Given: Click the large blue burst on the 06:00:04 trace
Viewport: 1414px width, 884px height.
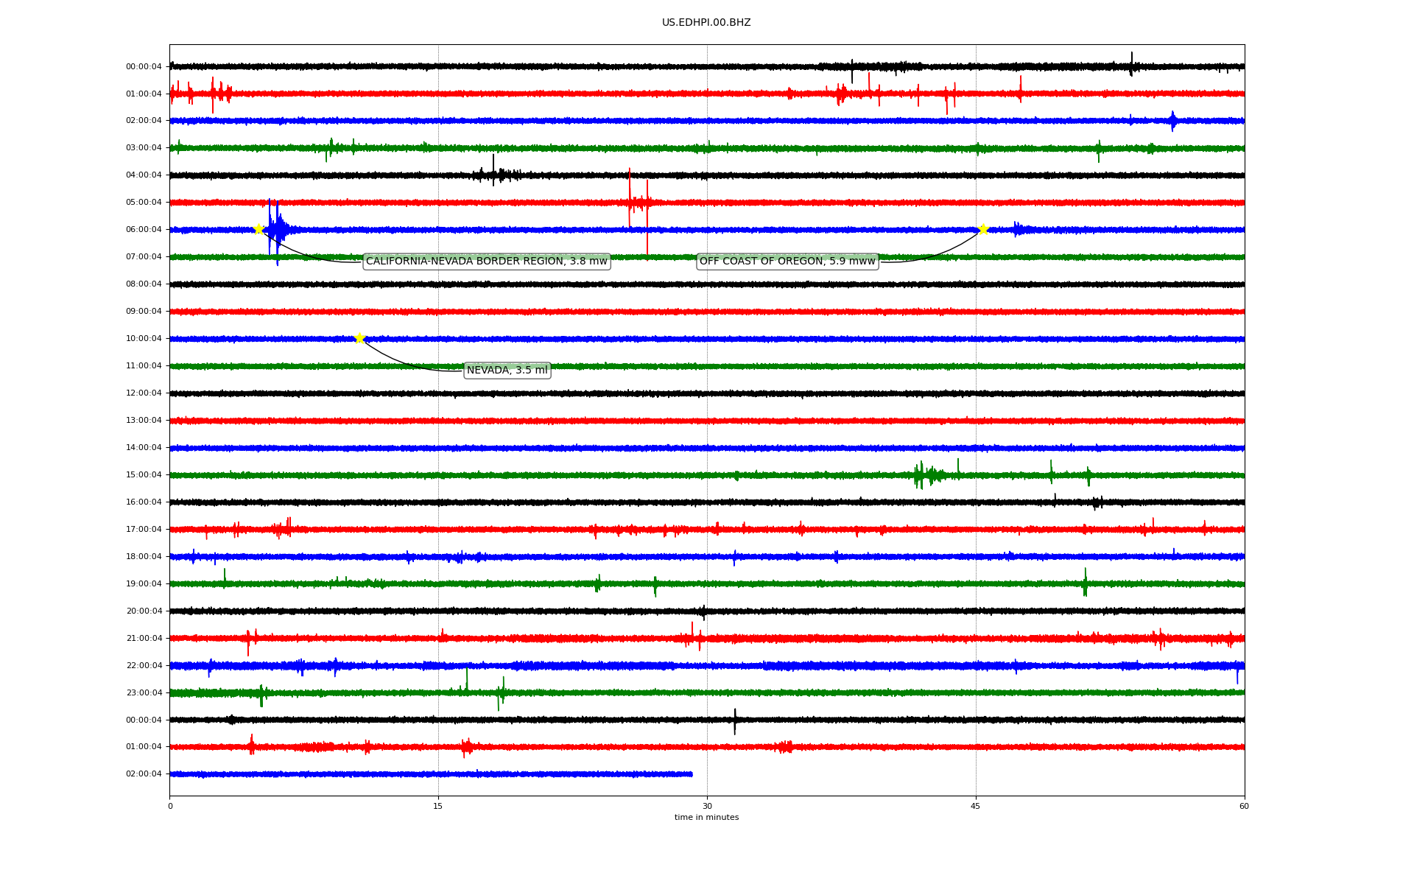Looking at the screenshot, I should (276, 230).
